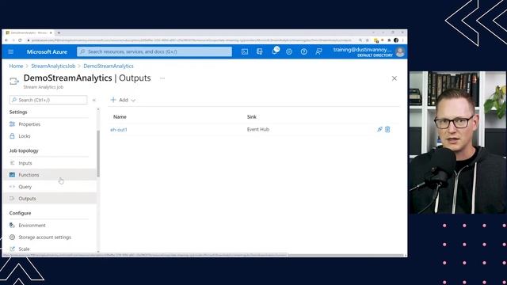Bookmark page with the star icon
Image resolution: width=507 pixels, height=285 pixels.
(x=368, y=40)
